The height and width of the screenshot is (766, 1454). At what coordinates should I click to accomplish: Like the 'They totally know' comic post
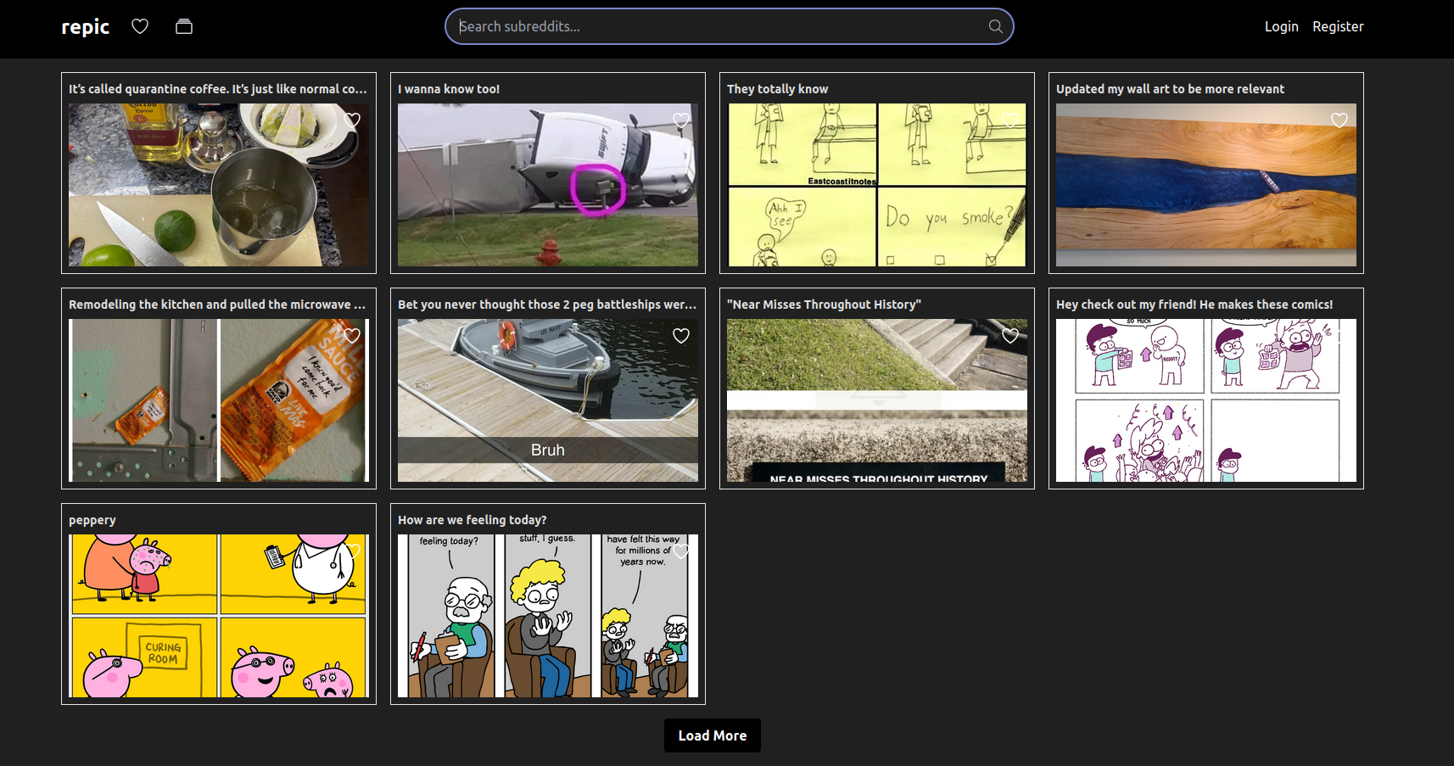pyautogui.click(x=1009, y=120)
